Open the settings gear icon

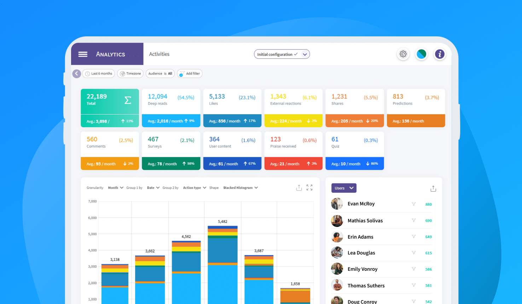(x=403, y=54)
